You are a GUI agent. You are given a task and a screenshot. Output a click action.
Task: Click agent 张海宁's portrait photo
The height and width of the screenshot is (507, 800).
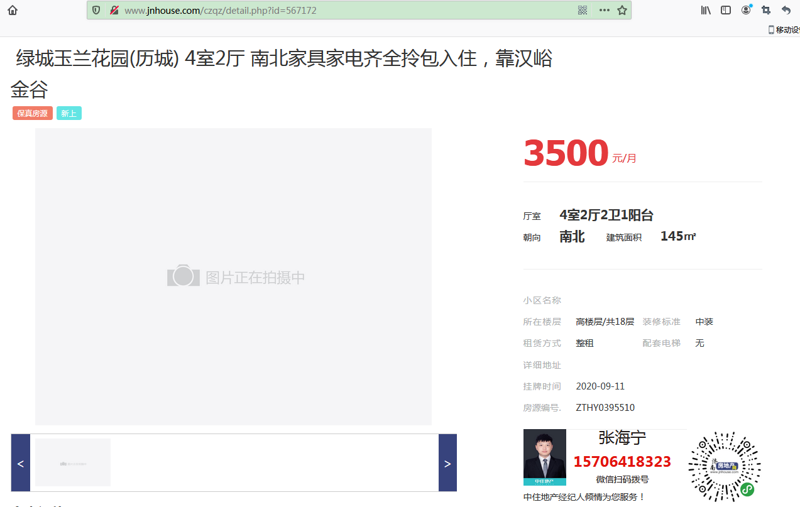tap(544, 457)
